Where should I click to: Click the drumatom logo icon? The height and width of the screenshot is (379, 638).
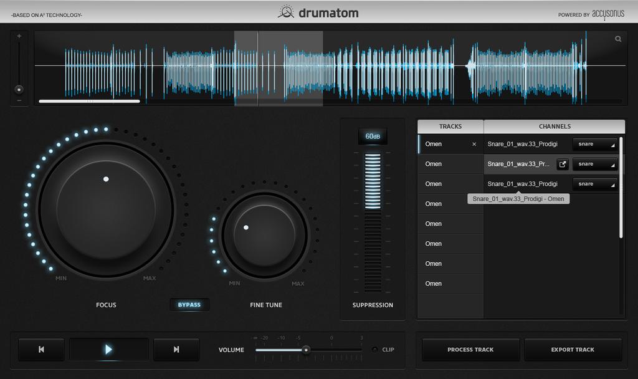[286, 12]
